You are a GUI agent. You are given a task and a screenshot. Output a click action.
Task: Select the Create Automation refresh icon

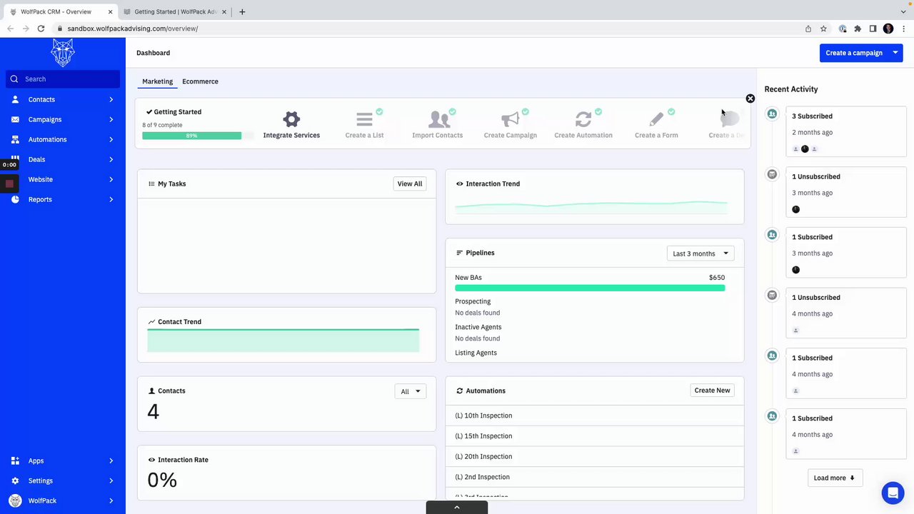point(583,119)
